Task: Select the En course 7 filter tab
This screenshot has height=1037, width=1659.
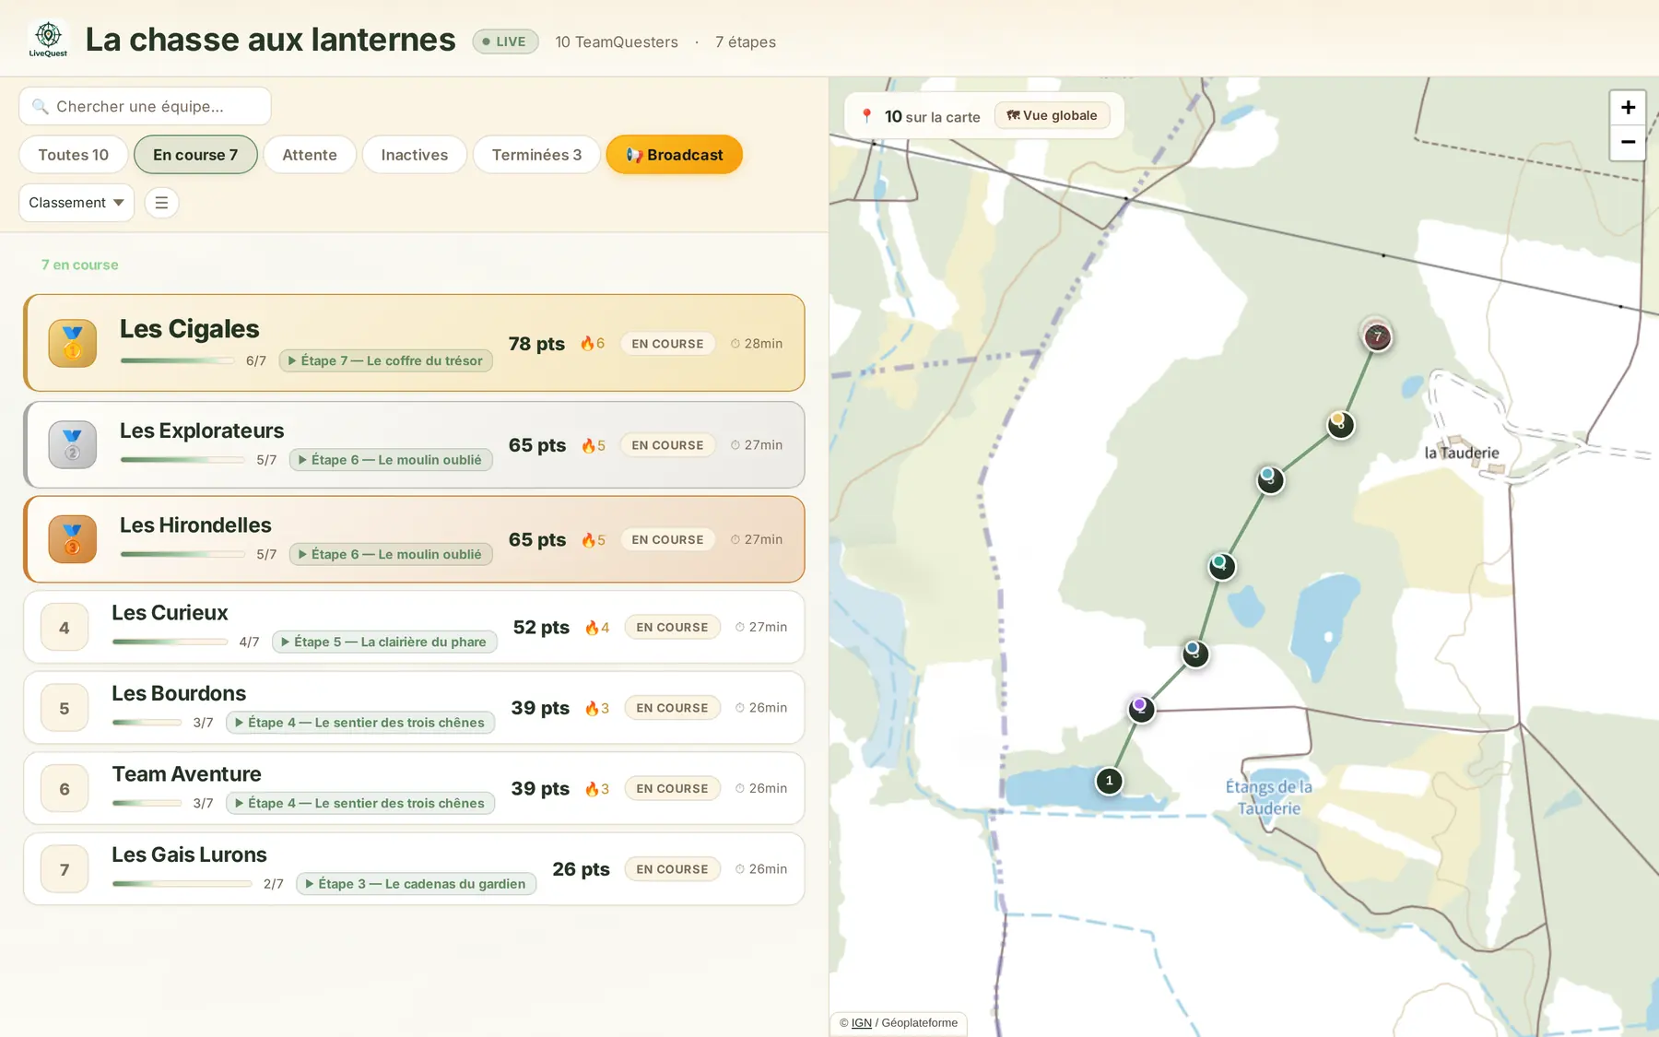Action: [x=195, y=155]
